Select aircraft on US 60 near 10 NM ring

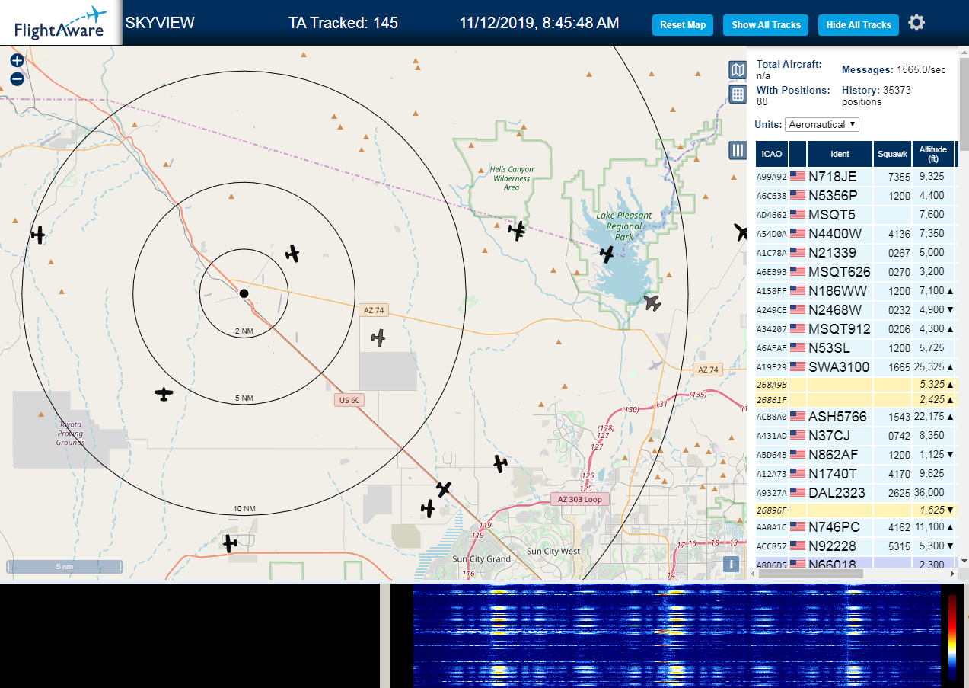click(444, 488)
